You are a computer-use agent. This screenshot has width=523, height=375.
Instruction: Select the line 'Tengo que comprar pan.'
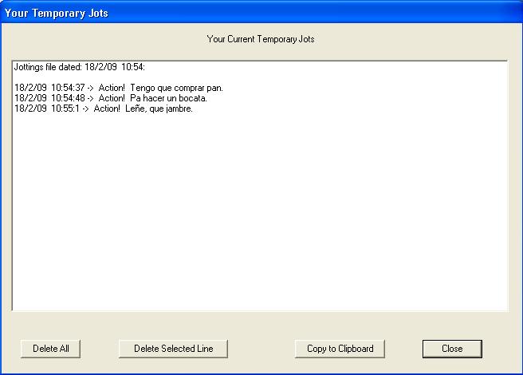click(x=119, y=88)
